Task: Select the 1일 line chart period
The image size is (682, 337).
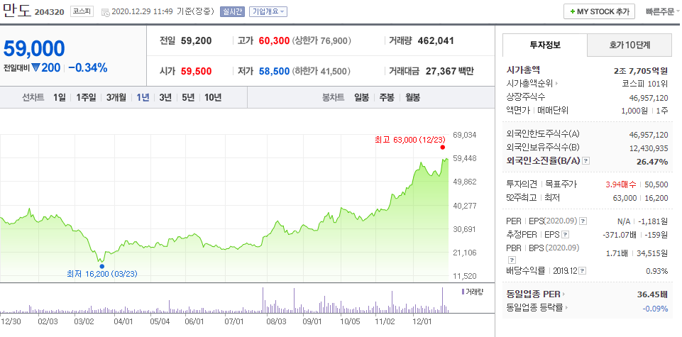Action: coord(59,97)
